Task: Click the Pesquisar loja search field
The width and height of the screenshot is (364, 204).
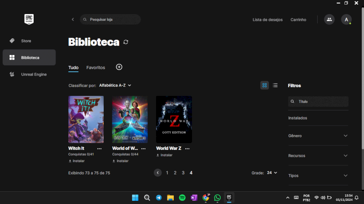Action: [x=111, y=20]
